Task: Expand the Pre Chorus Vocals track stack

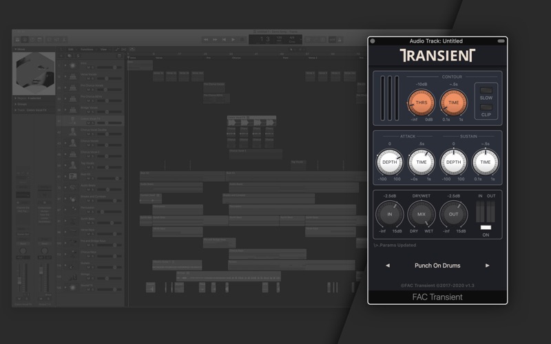Action: pos(65,88)
